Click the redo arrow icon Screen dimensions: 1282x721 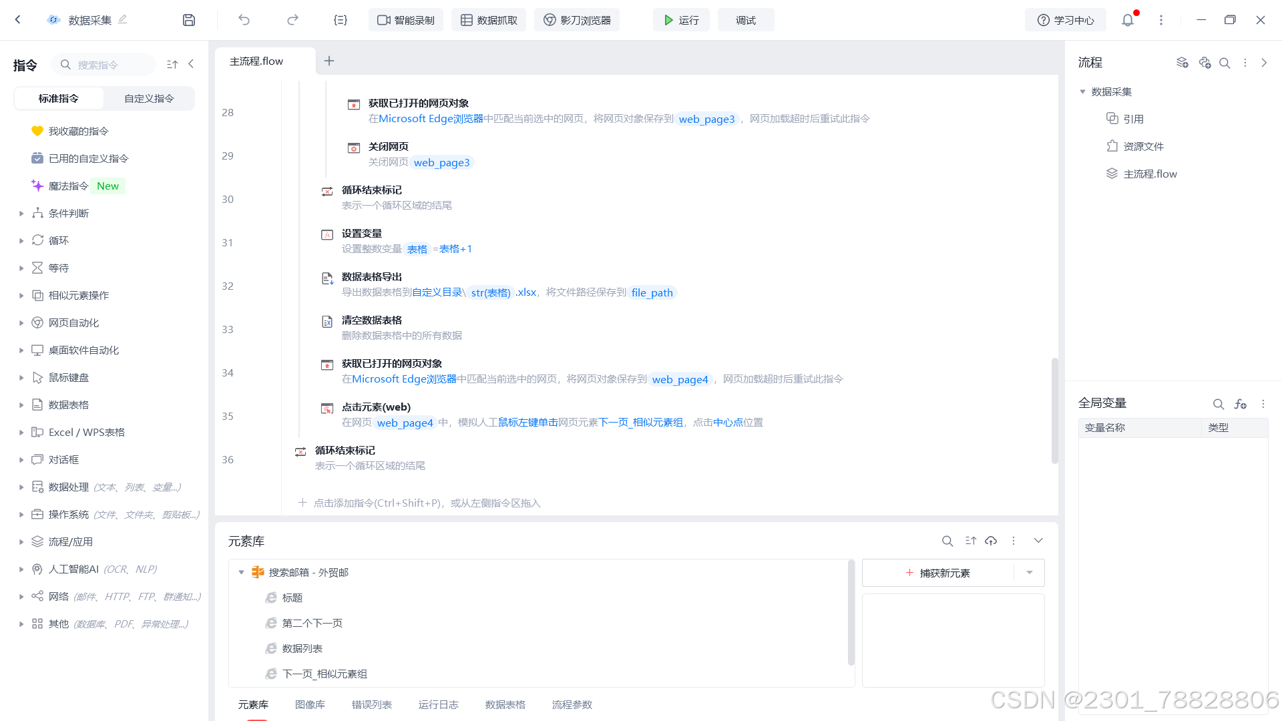pyautogui.click(x=292, y=20)
